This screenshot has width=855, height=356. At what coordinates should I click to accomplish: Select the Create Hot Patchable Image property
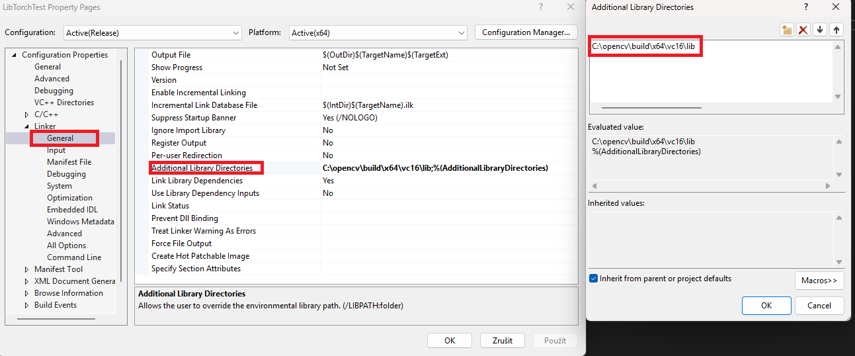click(x=200, y=256)
